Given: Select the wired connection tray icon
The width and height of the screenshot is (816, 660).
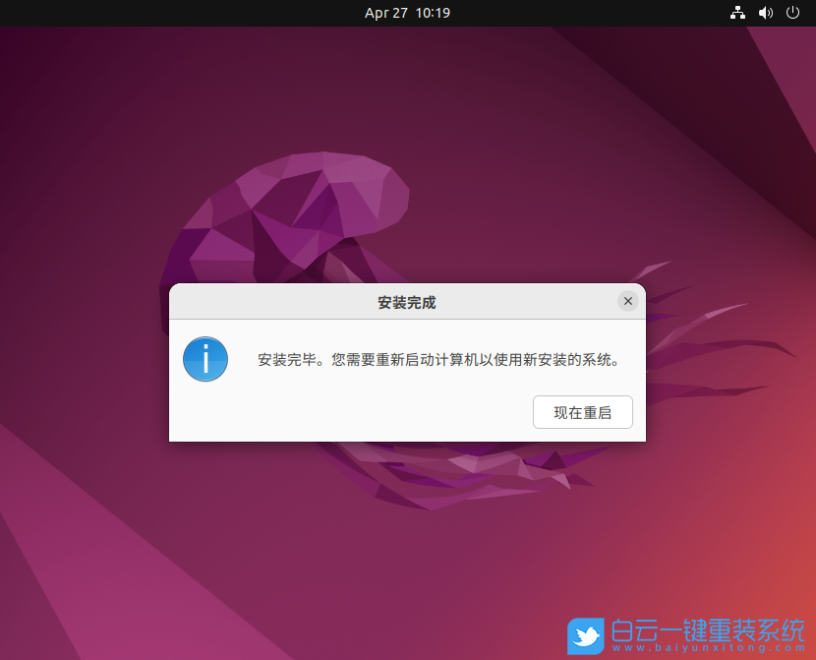Looking at the screenshot, I should pyautogui.click(x=737, y=13).
